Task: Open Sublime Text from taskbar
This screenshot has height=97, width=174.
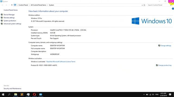Action: (22, 95)
